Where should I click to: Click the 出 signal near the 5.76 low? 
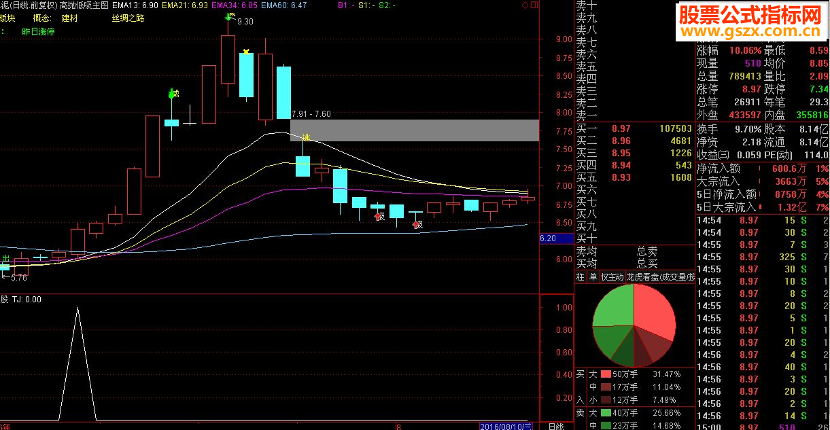pos(6,259)
